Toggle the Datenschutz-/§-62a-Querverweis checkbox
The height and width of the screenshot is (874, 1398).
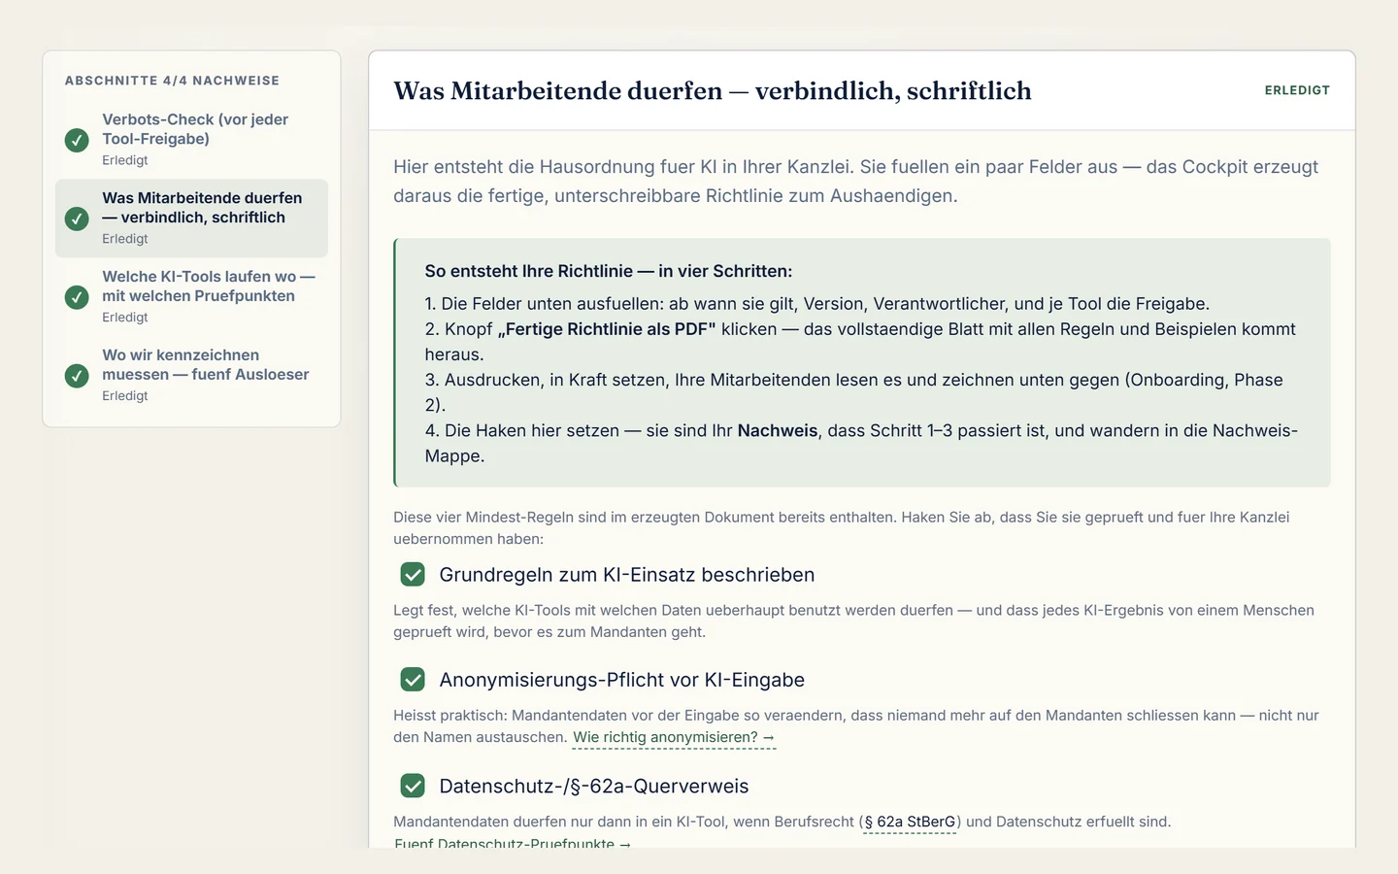[x=413, y=786]
